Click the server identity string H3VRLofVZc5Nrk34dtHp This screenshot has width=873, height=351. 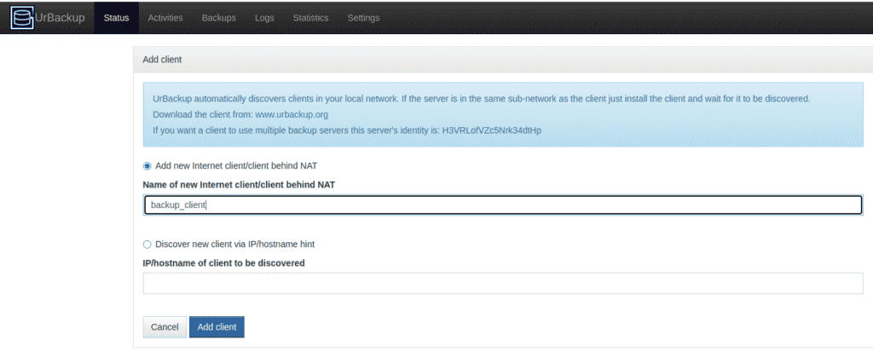click(492, 130)
